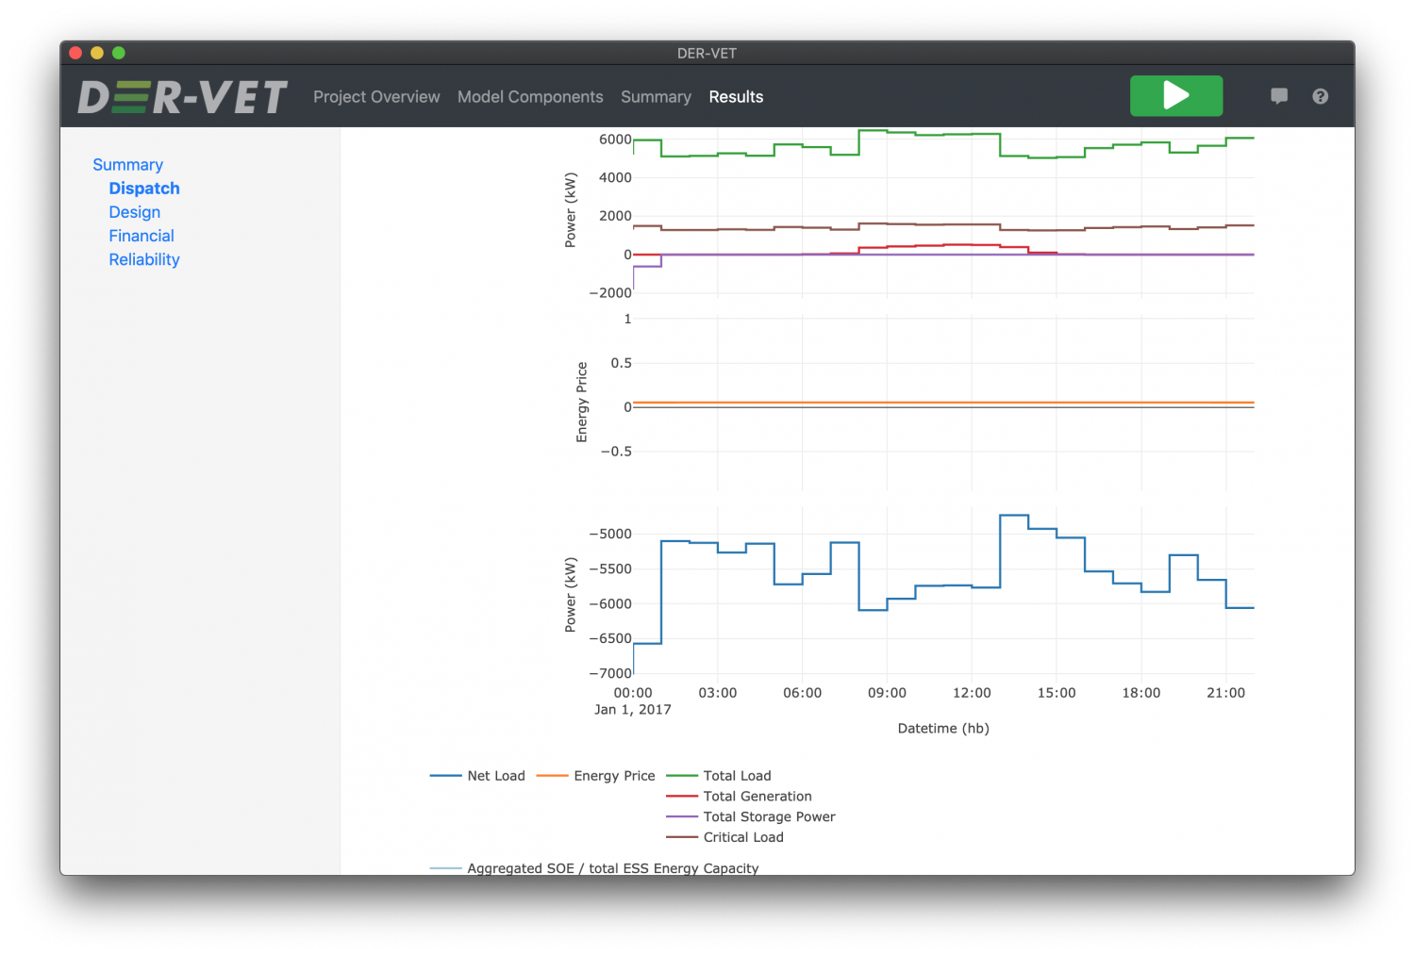The height and width of the screenshot is (955, 1415).
Task: Hide the Total Storage Power trace
Action: pyautogui.click(x=769, y=816)
